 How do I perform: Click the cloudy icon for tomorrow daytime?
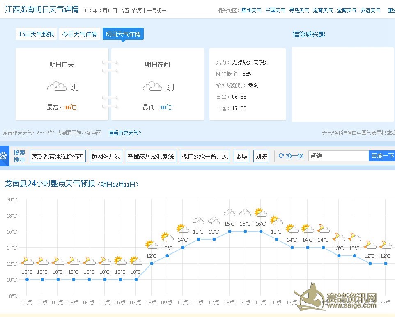tap(57, 87)
